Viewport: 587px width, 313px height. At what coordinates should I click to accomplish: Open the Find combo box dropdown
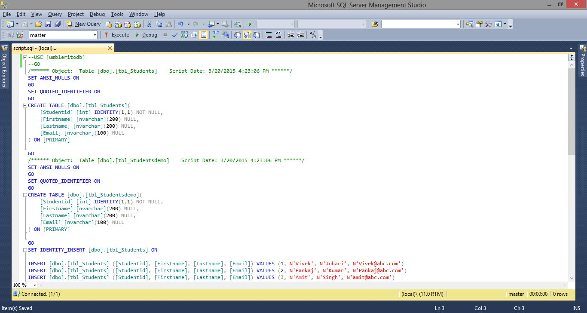(x=458, y=24)
